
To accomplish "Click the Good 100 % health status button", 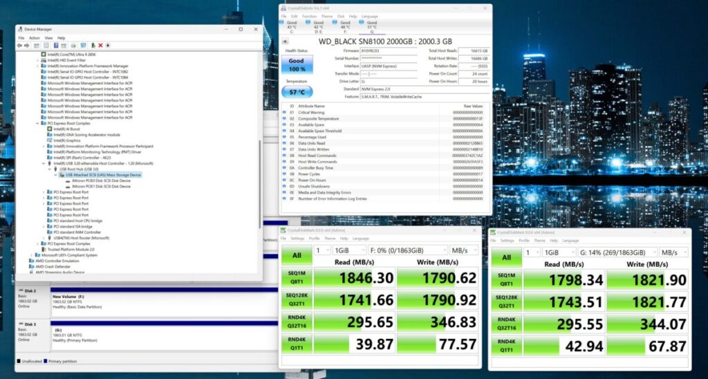I will point(297,64).
